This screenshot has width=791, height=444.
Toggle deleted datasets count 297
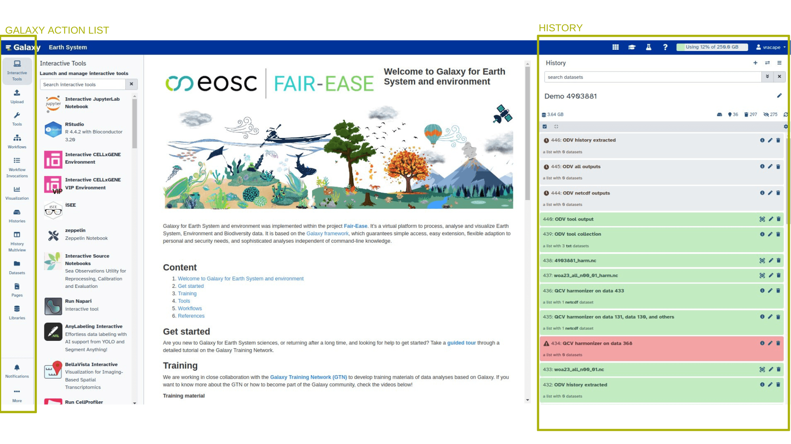click(x=750, y=115)
